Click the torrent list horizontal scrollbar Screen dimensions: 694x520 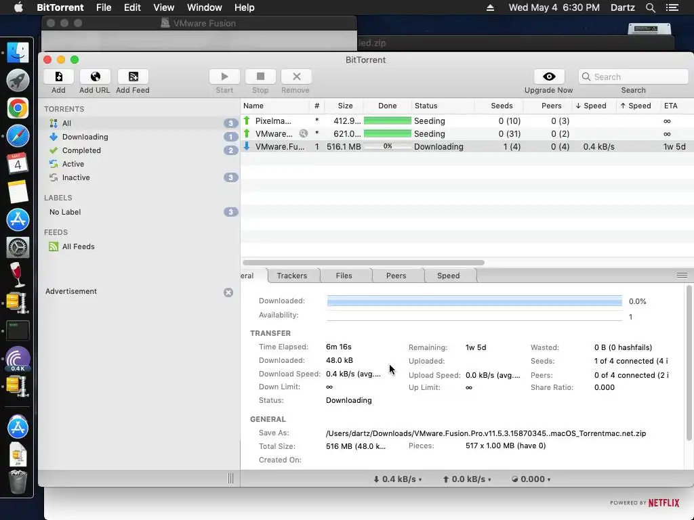tap(363, 263)
